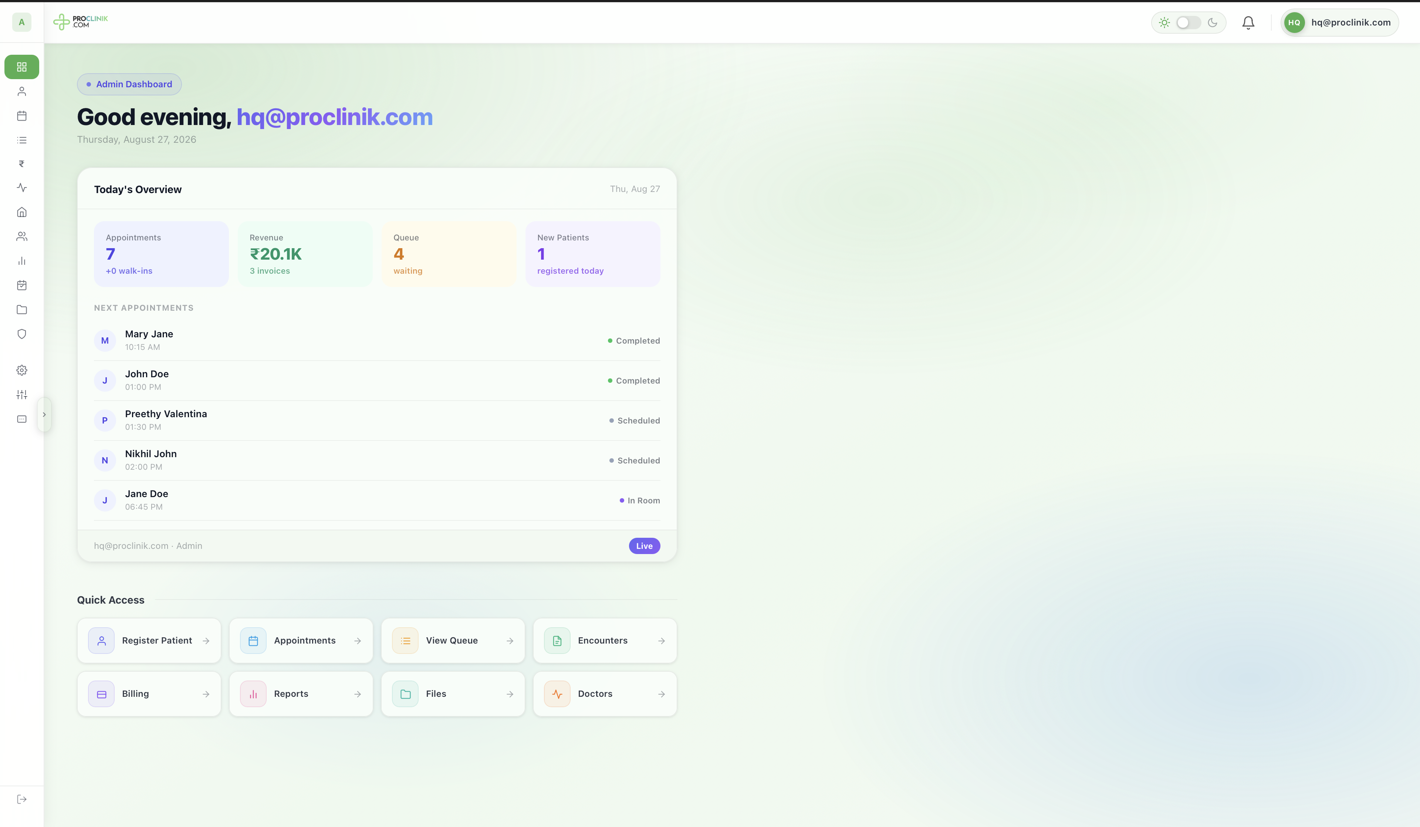Toggle the light/dark theme switch
Image resolution: width=1420 pixels, height=827 pixels.
pos(1189,23)
